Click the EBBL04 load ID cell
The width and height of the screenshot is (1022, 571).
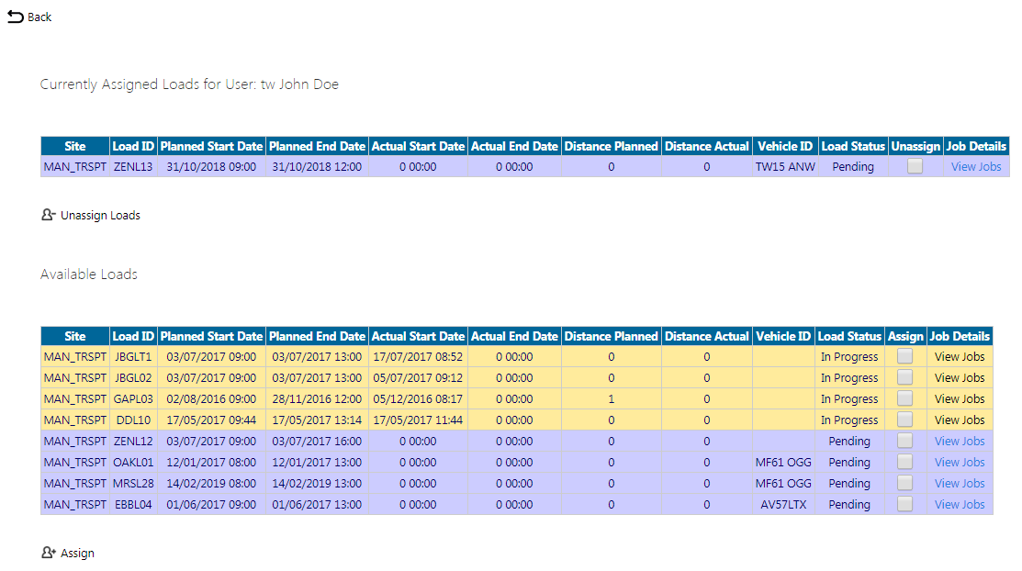(133, 505)
